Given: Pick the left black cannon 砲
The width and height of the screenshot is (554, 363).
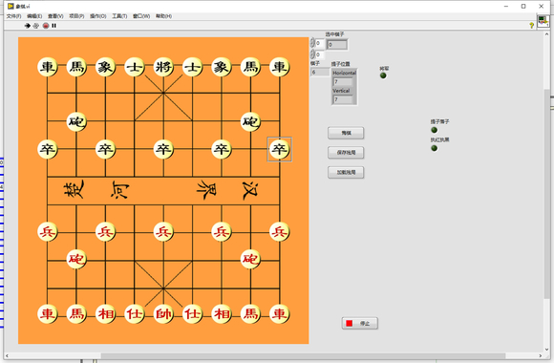Looking at the screenshot, I should coord(76,121).
